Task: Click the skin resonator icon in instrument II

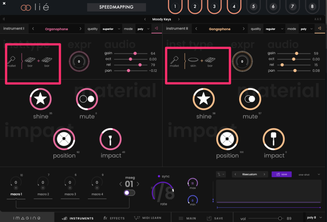Action: click(x=193, y=60)
